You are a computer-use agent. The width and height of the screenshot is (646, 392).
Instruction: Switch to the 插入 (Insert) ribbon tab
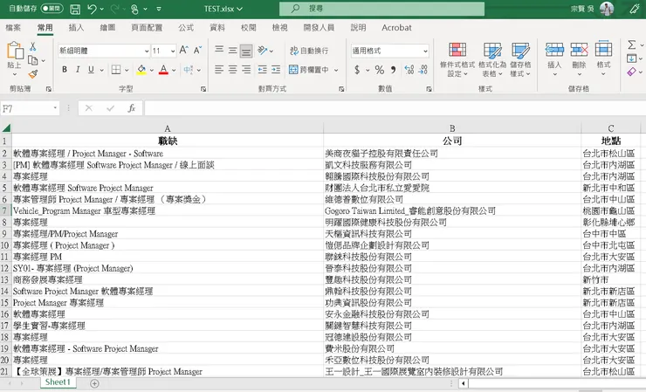point(76,28)
